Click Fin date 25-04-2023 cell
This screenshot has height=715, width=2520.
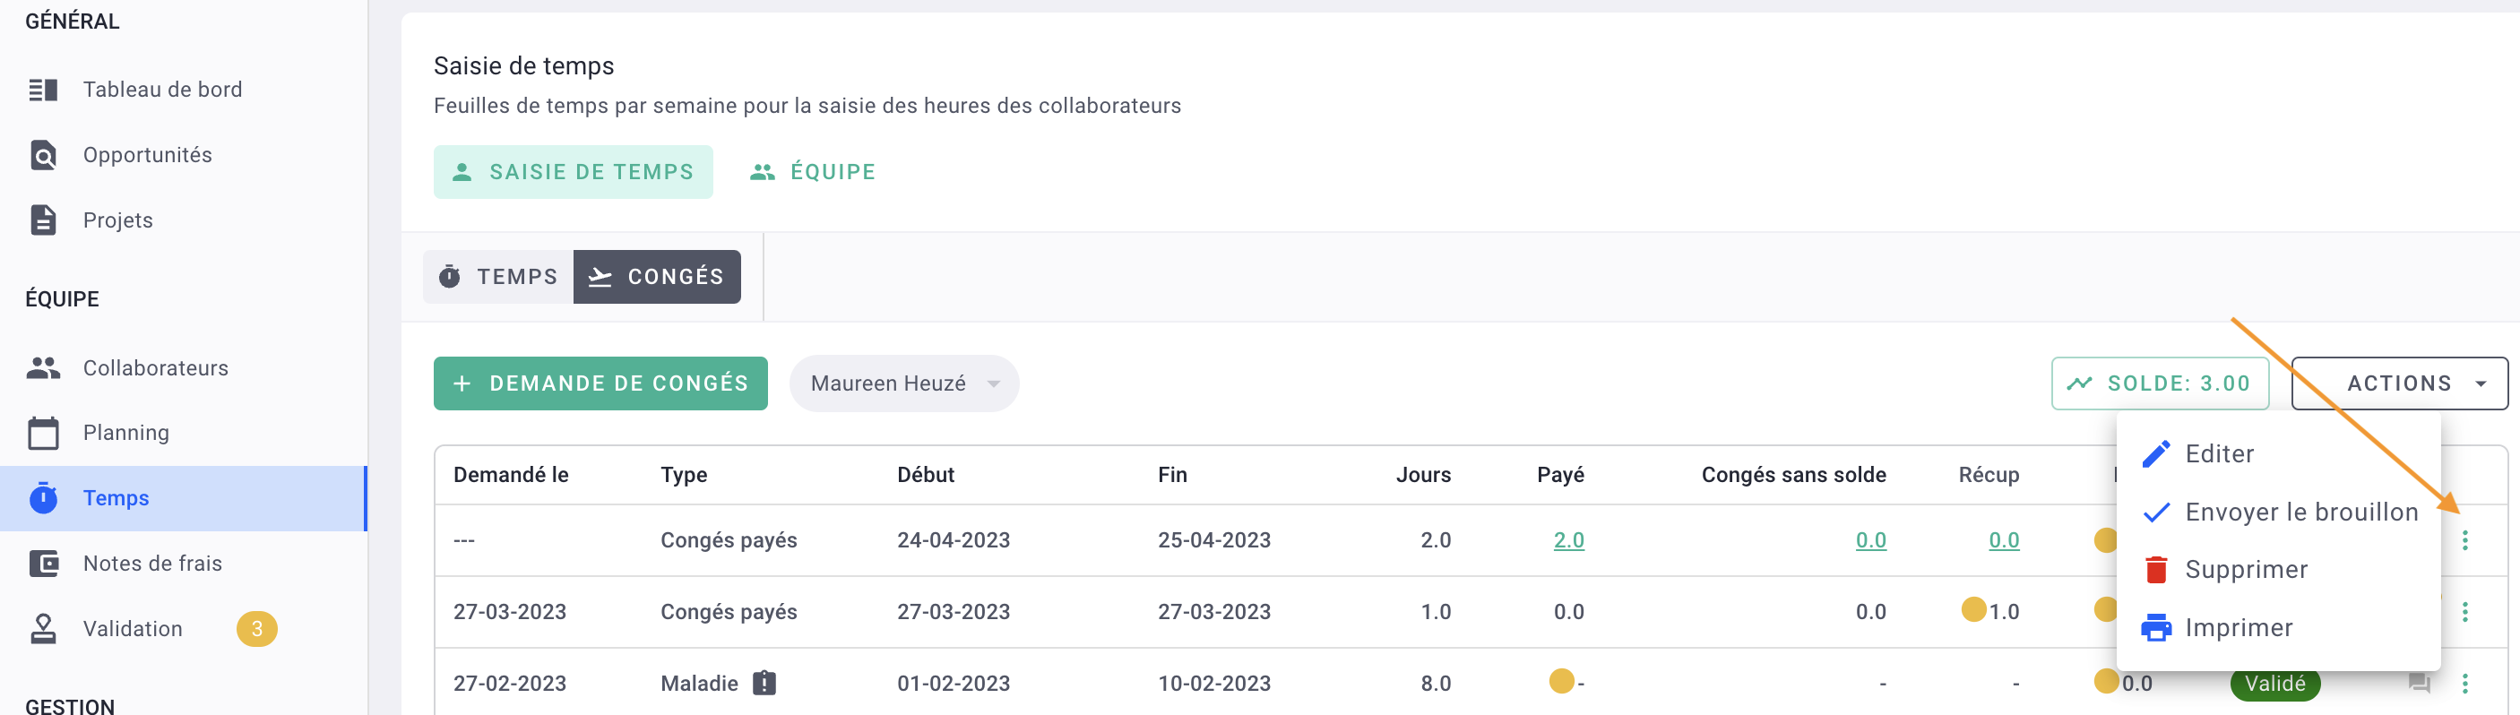[x=1214, y=540]
